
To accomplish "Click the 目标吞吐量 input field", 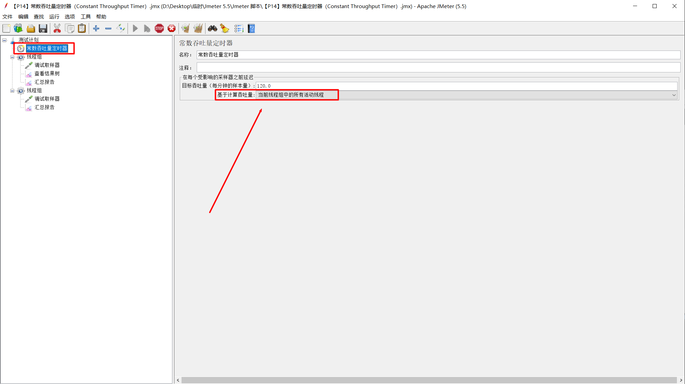I will click(466, 86).
